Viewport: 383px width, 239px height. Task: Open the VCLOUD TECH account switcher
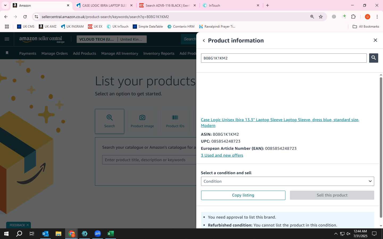click(x=97, y=39)
